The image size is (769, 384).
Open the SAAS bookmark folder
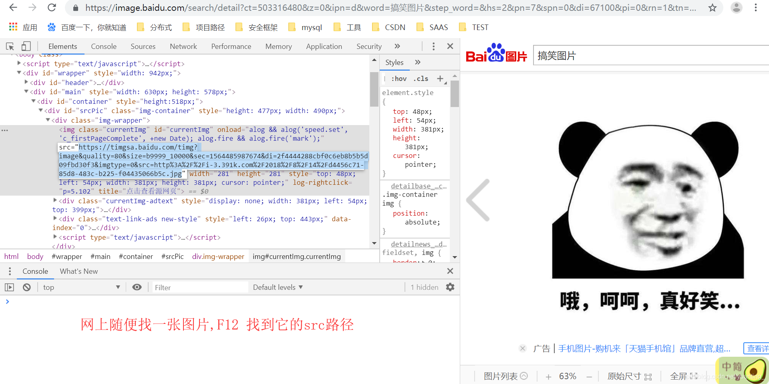click(432, 27)
